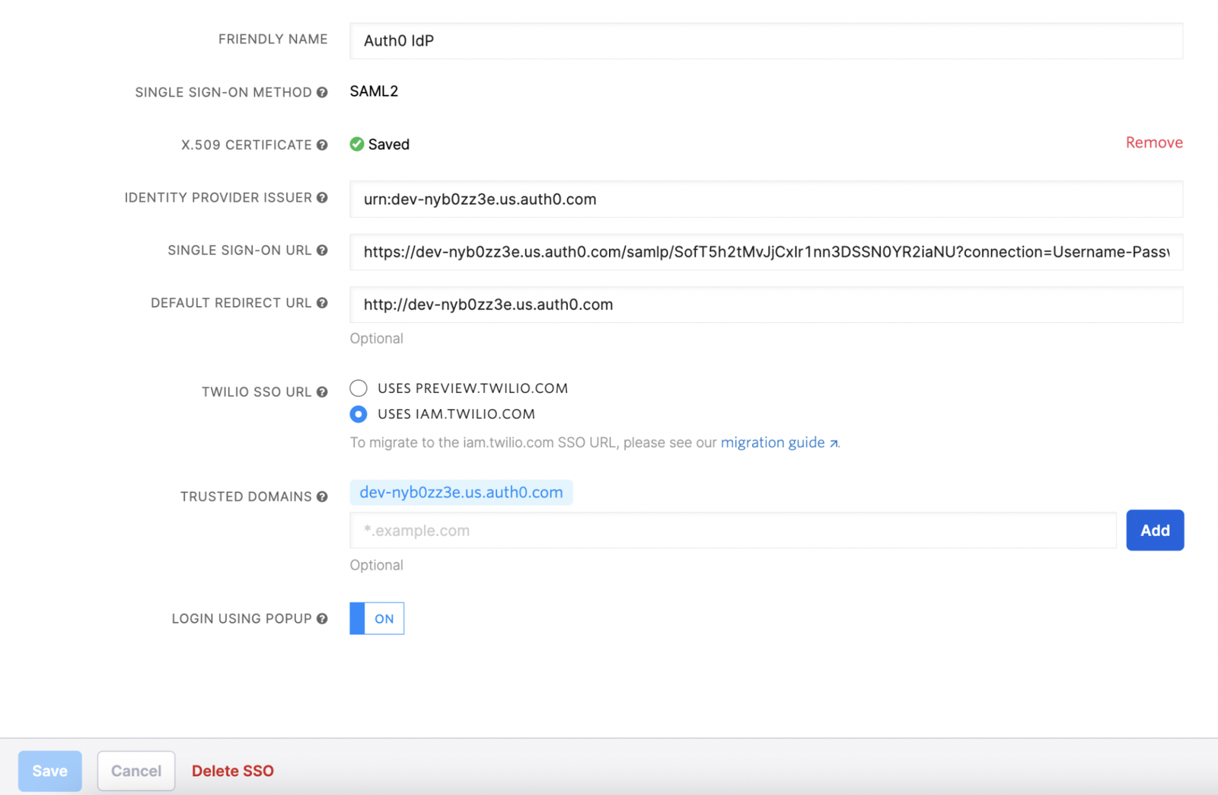Click the Login Using Popup help icon
This screenshot has height=795, width=1218.
pyautogui.click(x=323, y=618)
